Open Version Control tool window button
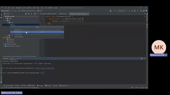The width and height of the screenshot is (170, 95). click(8, 85)
